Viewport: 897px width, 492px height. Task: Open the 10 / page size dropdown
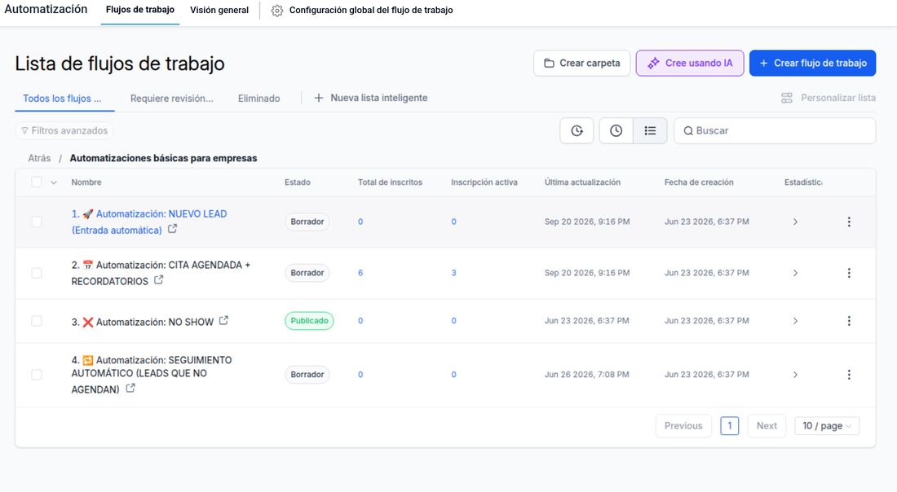(x=827, y=426)
